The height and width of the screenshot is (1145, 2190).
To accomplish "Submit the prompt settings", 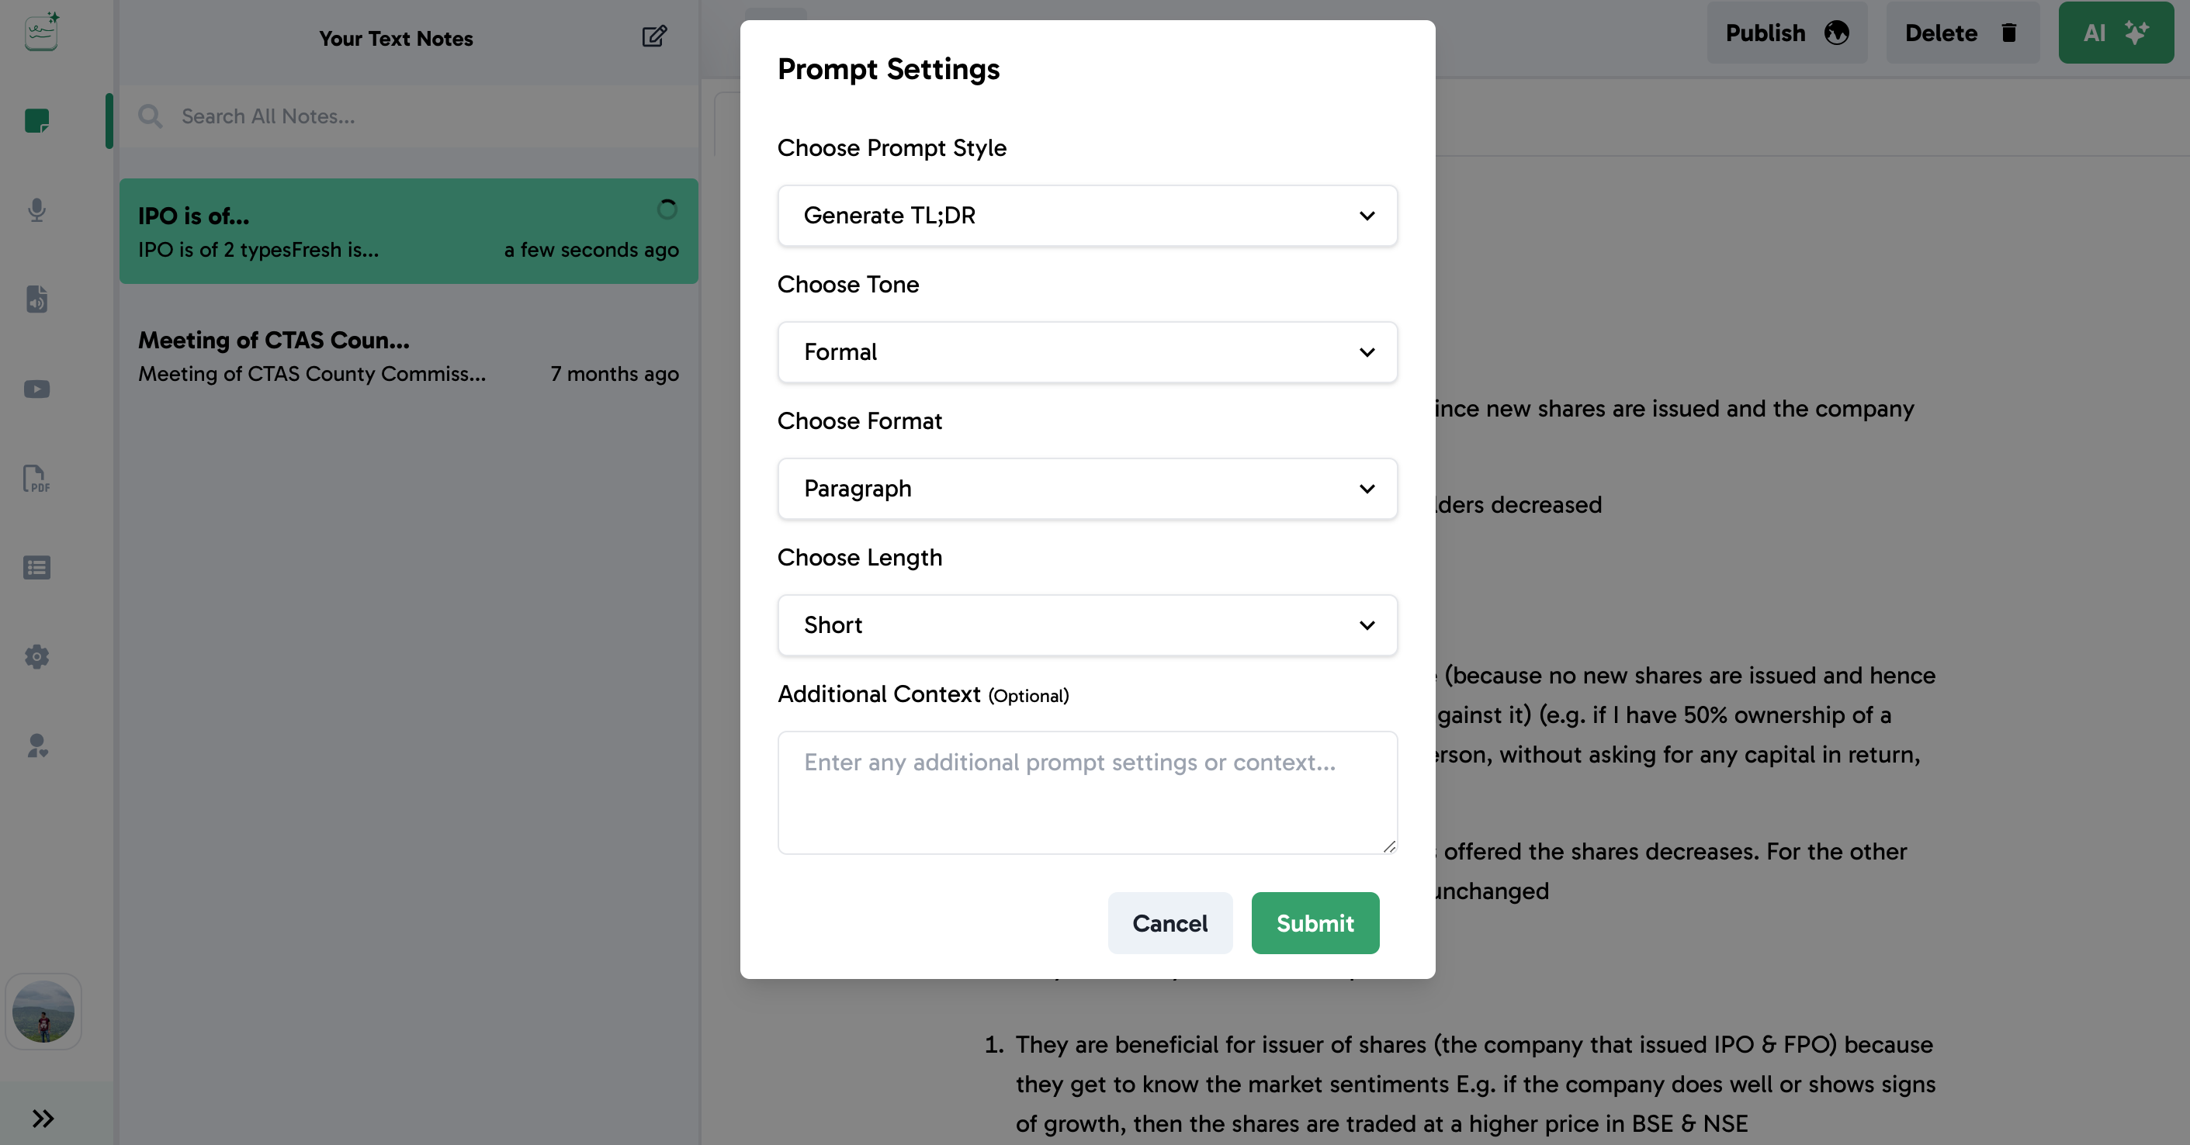I will (1315, 923).
